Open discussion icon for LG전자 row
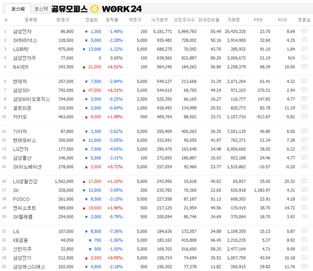Screen dimensions: 313x271 coord(304,149)
